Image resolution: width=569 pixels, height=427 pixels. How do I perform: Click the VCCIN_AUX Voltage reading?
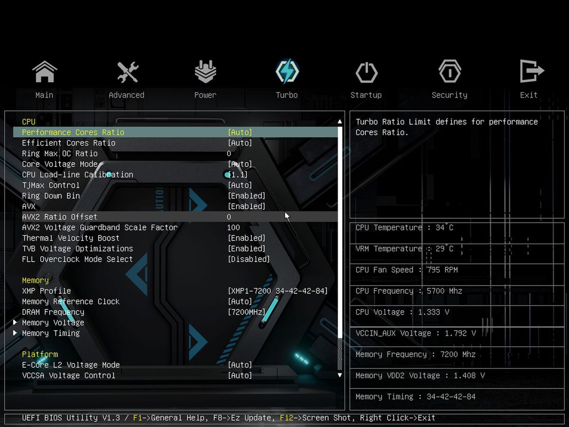tap(415, 333)
